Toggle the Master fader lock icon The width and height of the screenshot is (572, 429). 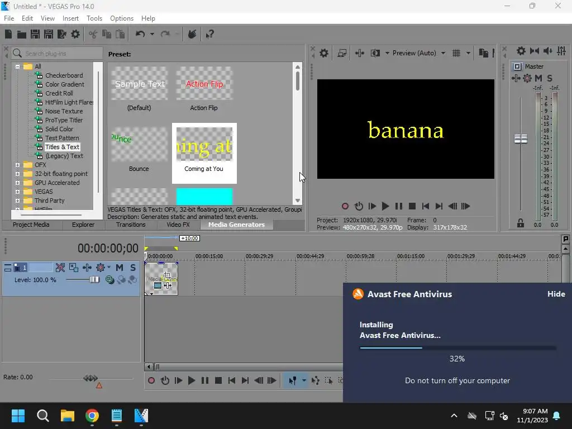click(x=521, y=223)
